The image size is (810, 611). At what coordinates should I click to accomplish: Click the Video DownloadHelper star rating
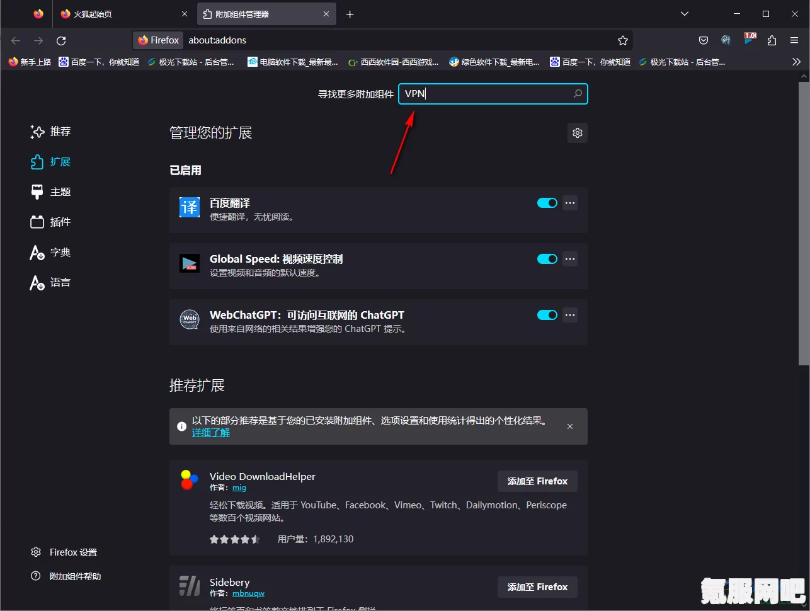[x=235, y=539]
